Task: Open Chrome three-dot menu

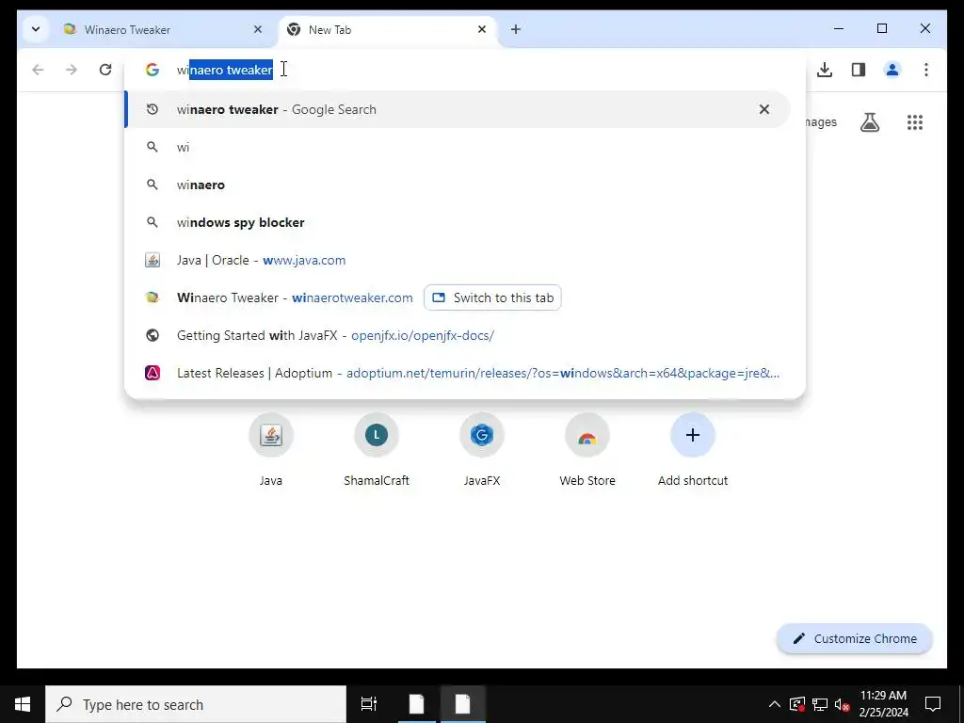Action: pos(926,70)
